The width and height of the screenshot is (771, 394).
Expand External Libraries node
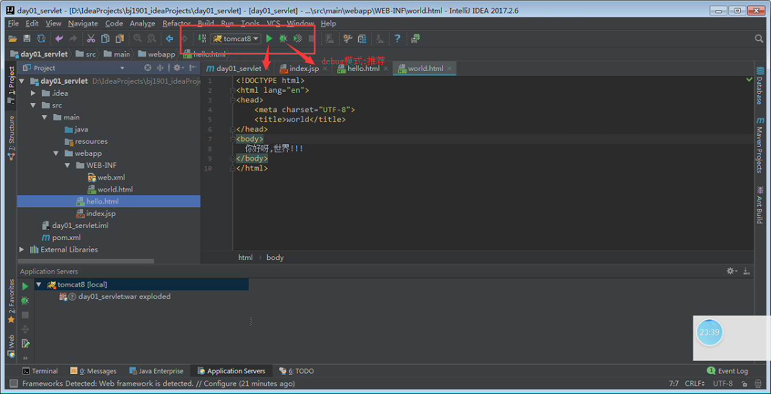(22, 249)
